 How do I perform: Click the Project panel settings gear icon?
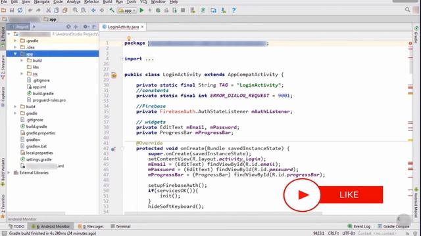[86, 27]
